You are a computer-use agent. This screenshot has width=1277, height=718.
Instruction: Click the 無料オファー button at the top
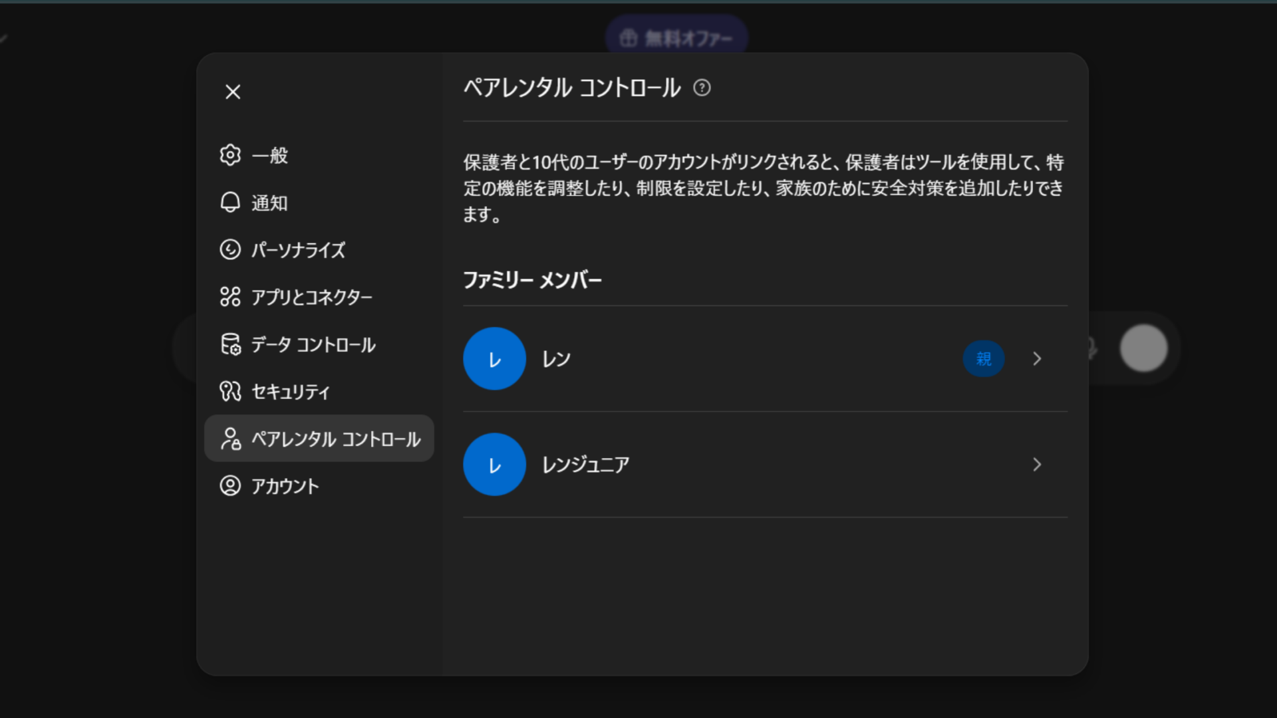pos(676,38)
